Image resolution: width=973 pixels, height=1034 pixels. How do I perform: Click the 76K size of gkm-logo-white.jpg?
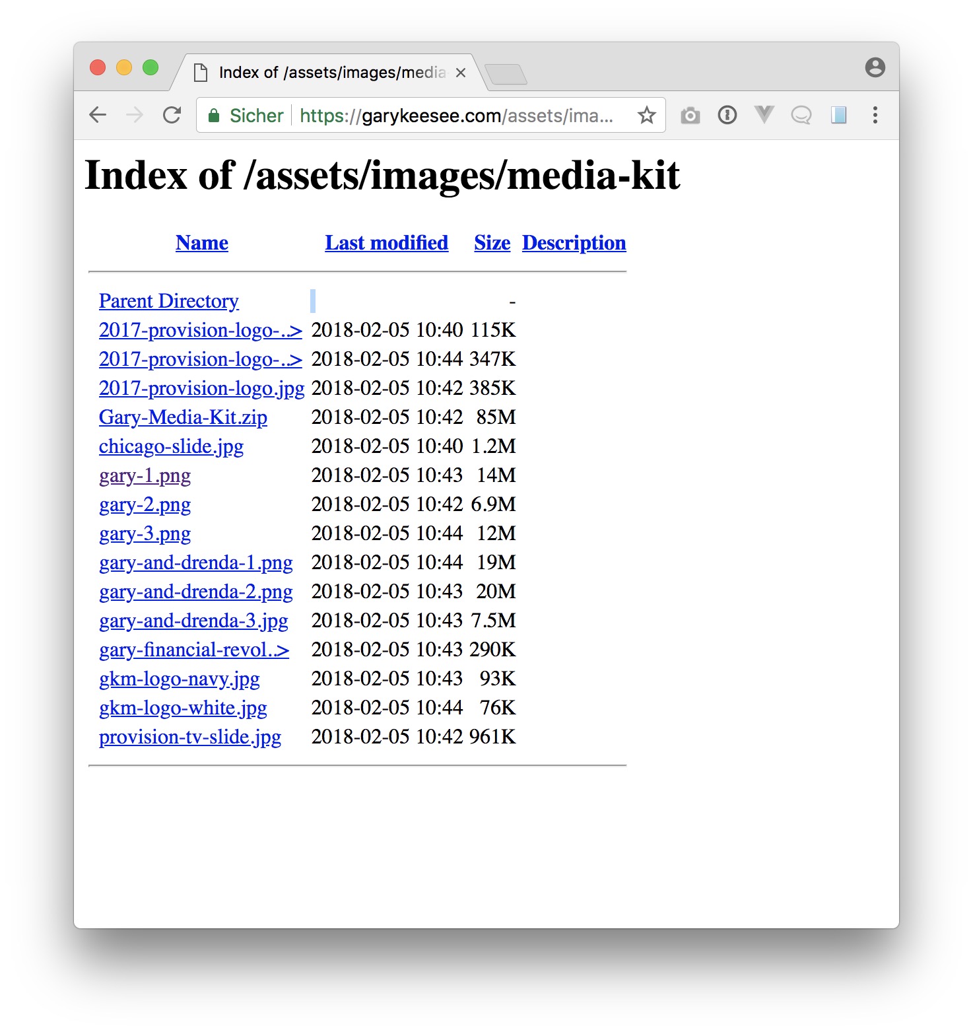point(498,708)
